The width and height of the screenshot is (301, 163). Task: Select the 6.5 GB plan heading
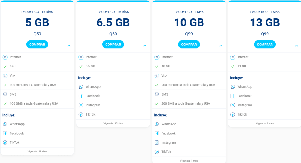click(x=113, y=23)
